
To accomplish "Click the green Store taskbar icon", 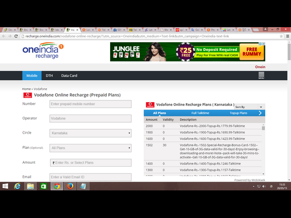I will [x=43, y=186].
